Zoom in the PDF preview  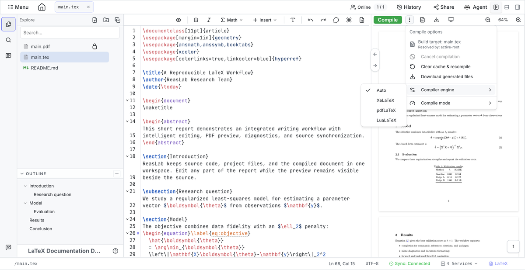pyautogui.click(x=518, y=20)
